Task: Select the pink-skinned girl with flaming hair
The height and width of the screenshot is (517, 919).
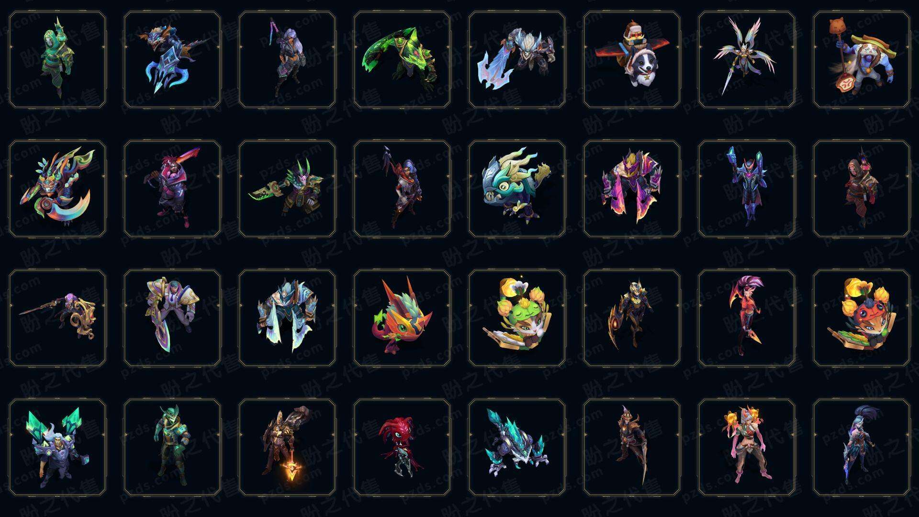Action: (x=747, y=448)
